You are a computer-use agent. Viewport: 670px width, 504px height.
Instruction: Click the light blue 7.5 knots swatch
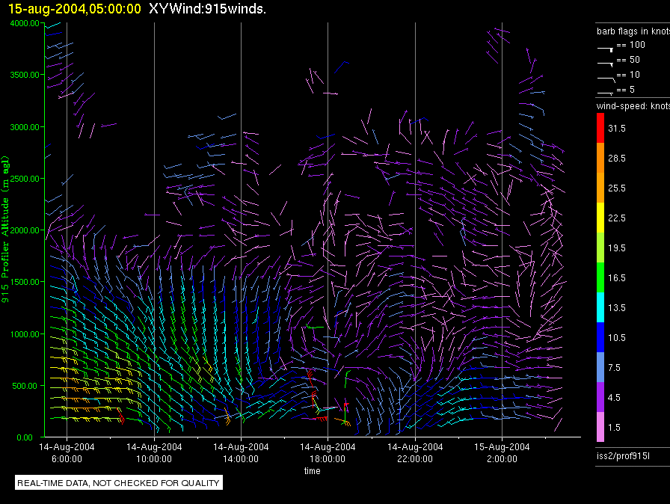coord(600,367)
